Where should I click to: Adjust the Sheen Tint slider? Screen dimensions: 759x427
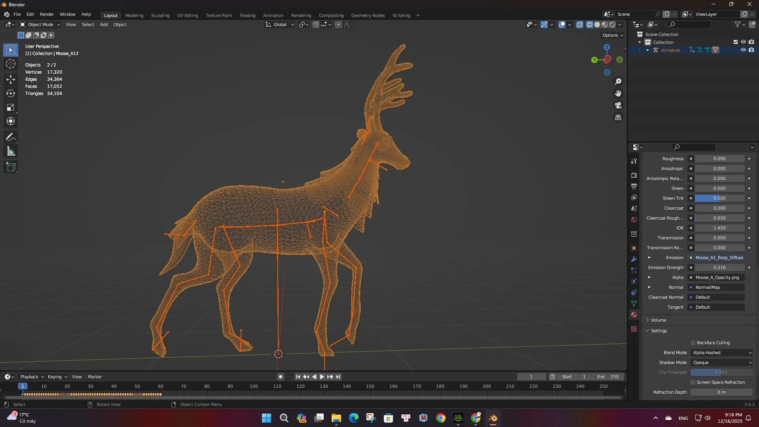tap(720, 198)
